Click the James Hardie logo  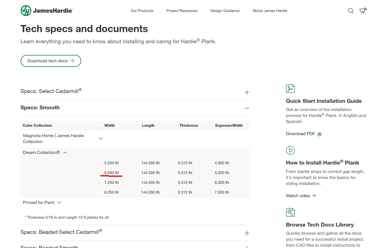[x=47, y=11]
